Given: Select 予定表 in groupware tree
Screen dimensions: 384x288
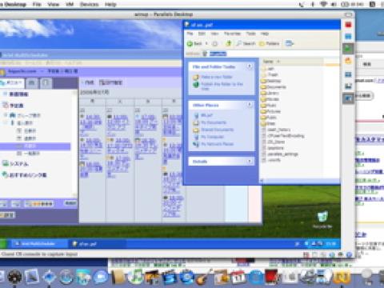Looking at the screenshot, I should tap(14, 106).
